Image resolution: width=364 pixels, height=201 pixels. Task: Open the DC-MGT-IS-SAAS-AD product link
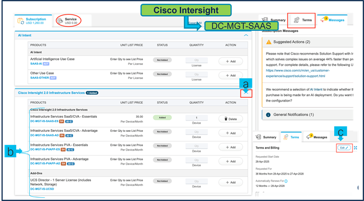point(44,135)
